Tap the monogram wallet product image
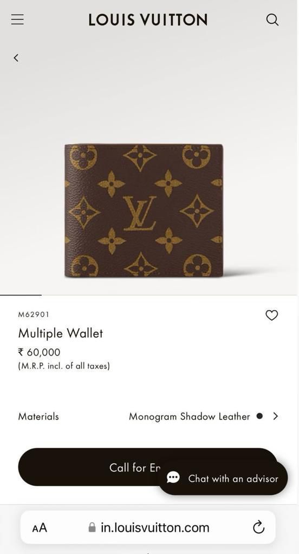This screenshot has height=554, width=299. click(x=144, y=210)
